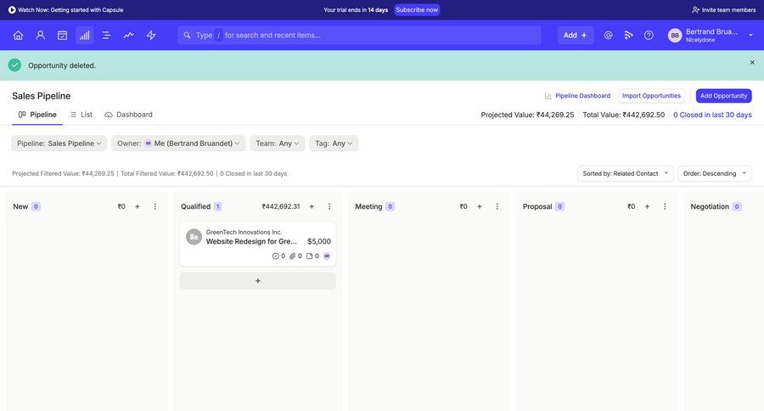The height and width of the screenshot is (411, 764).
Task: Open the Sorted by Related Contact dropdown
Action: [x=625, y=173]
